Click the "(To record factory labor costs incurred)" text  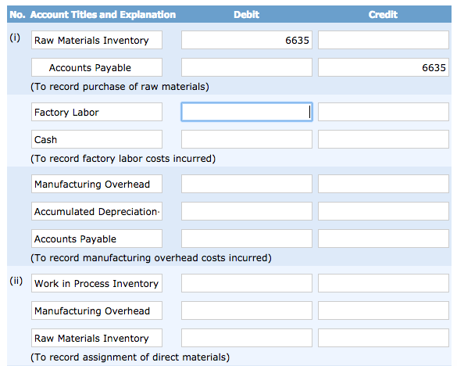coord(123,159)
